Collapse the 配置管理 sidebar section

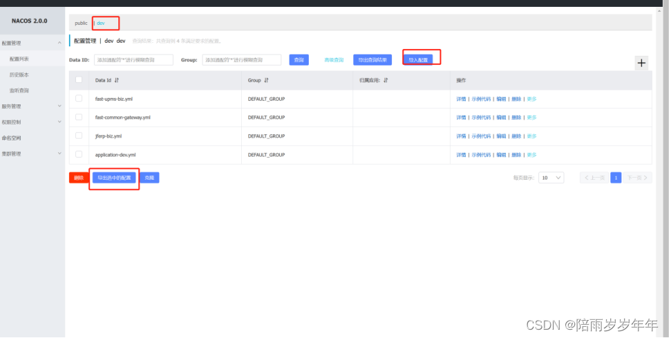pyautogui.click(x=32, y=43)
